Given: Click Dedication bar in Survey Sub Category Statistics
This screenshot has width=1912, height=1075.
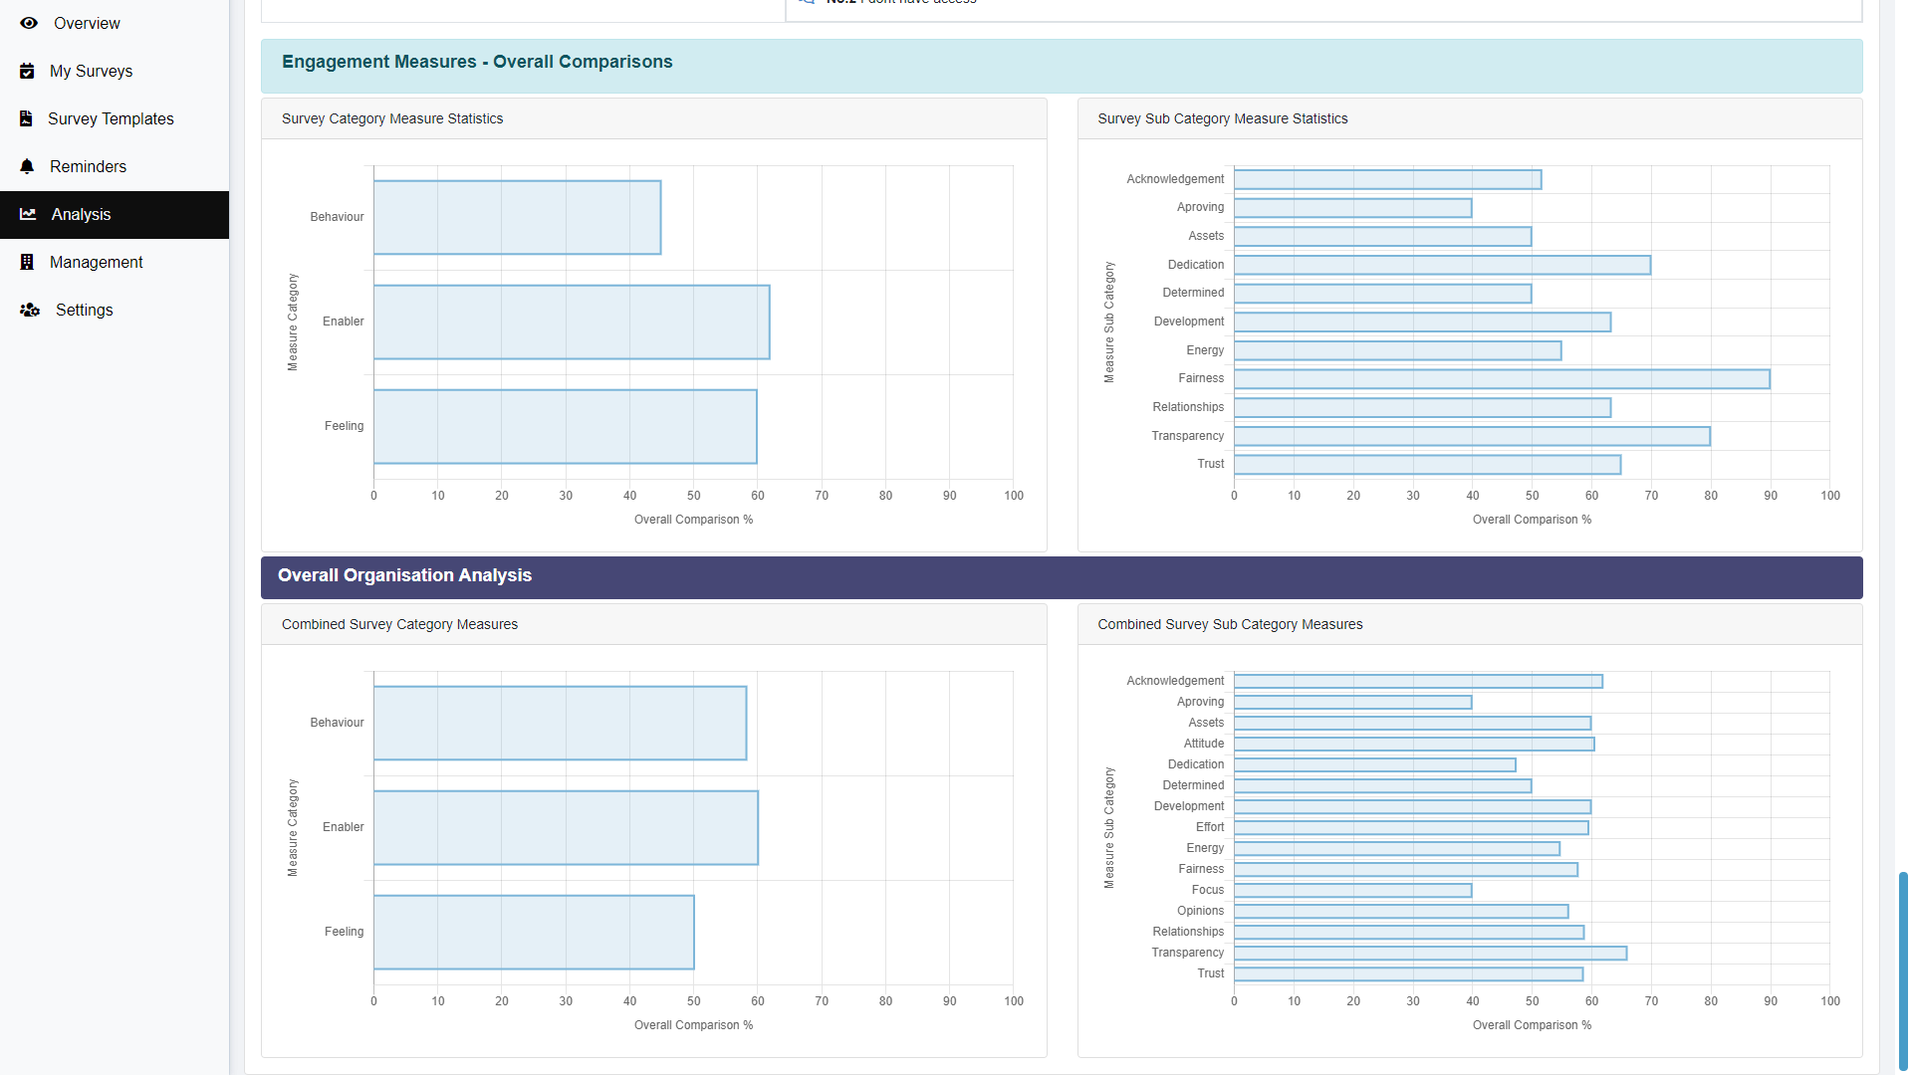Looking at the screenshot, I should coord(1442,265).
